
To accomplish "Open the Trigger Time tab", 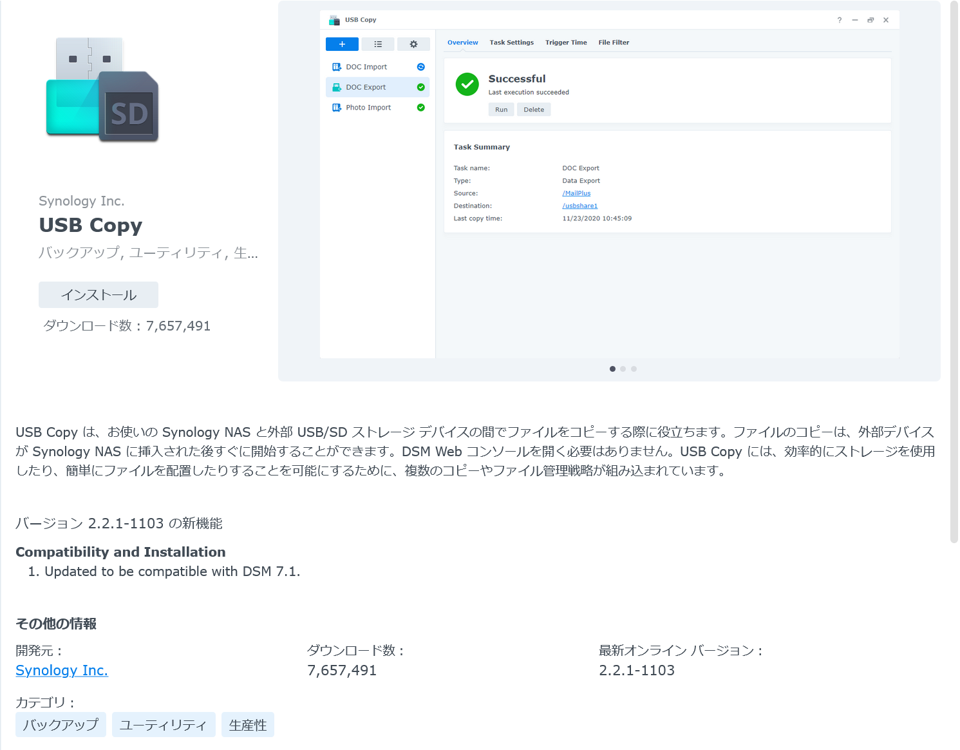I will [x=566, y=42].
